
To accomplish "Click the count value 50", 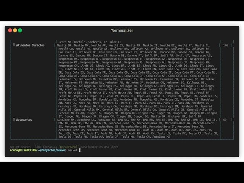I will pyautogui.click(x=225, y=120).
